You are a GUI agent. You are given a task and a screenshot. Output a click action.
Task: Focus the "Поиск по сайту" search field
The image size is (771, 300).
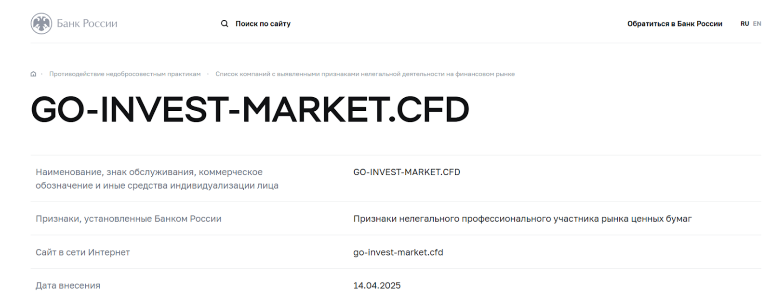(263, 24)
